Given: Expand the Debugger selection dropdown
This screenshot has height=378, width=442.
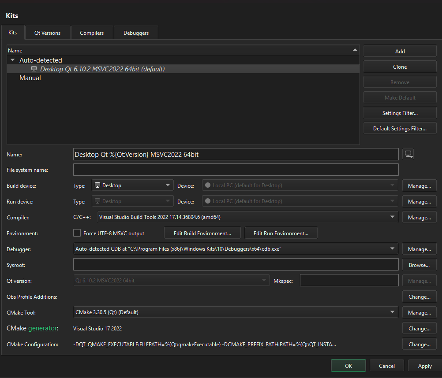Looking at the screenshot, I should click(236, 249).
